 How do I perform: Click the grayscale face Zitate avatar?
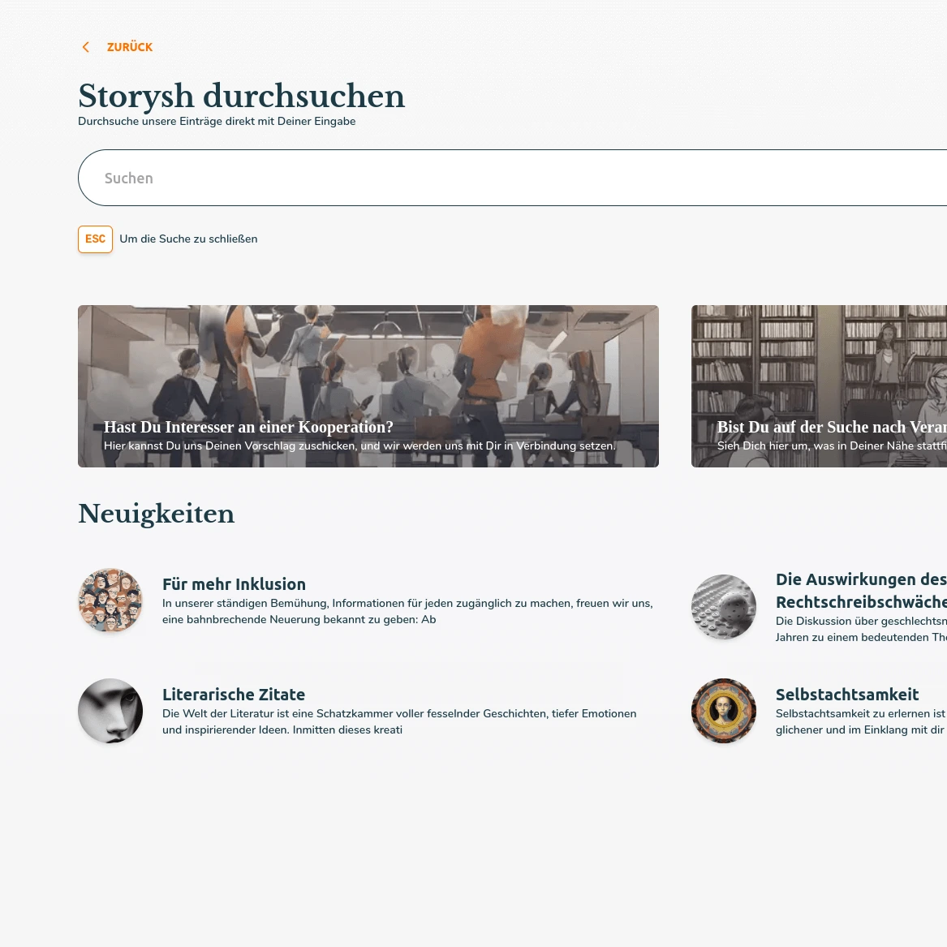[110, 711]
